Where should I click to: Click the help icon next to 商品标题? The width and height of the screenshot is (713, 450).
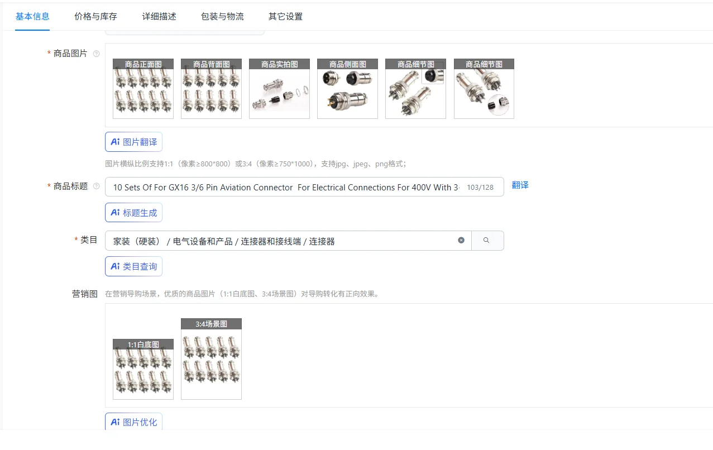coord(97,186)
